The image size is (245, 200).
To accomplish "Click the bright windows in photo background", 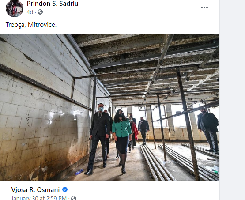I will point(177,116).
